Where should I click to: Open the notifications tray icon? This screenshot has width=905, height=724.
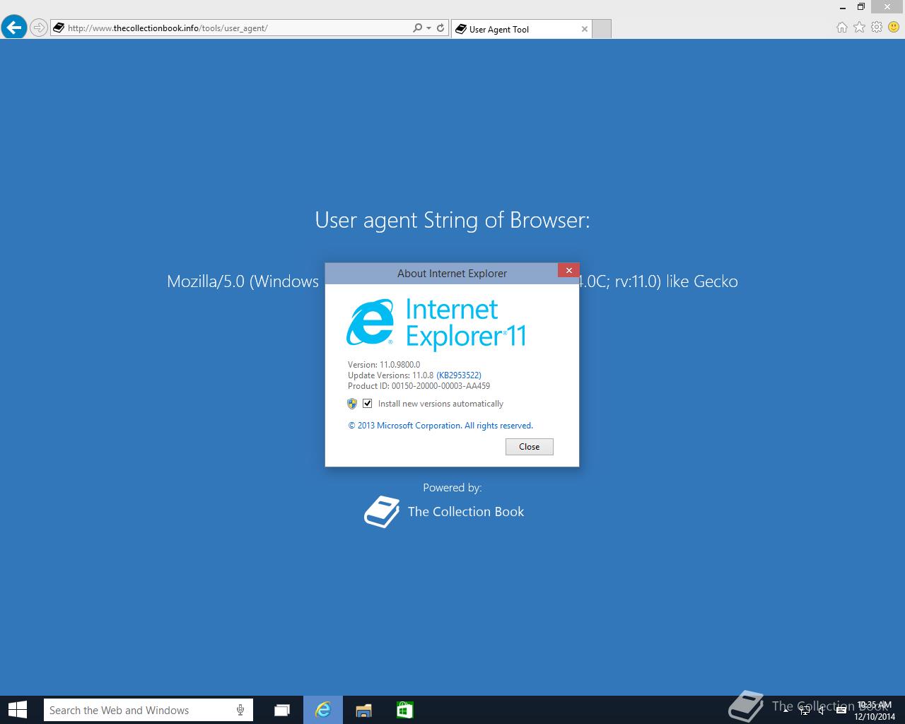click(x=841, y=711)
